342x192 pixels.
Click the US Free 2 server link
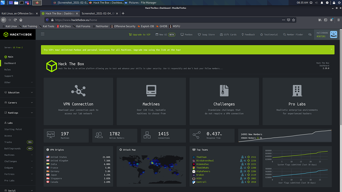click(x=18, y=48)
